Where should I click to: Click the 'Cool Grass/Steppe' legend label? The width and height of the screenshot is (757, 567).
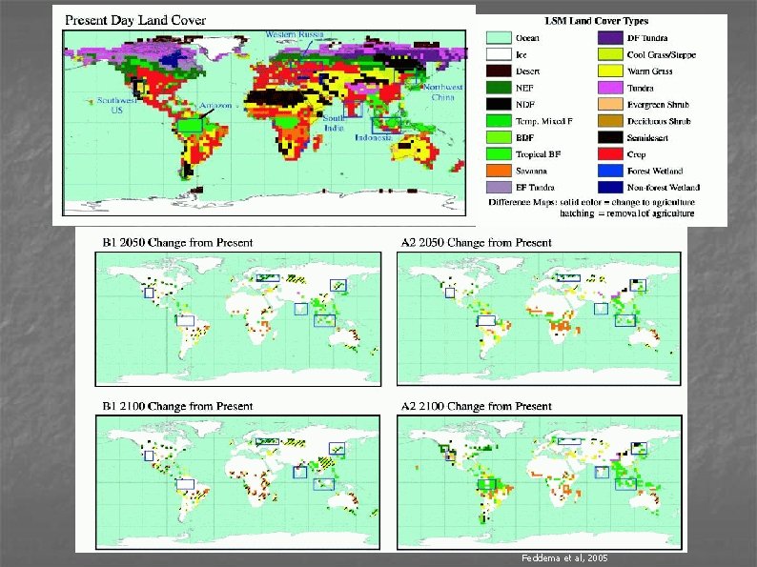click(662, 54)
